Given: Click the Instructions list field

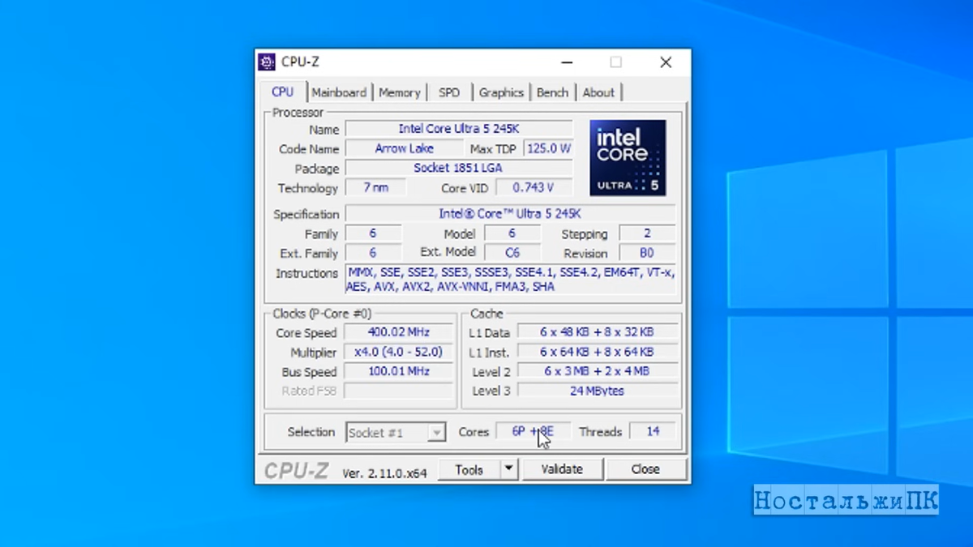Looking at the screenshot, I should click(510, 280).
